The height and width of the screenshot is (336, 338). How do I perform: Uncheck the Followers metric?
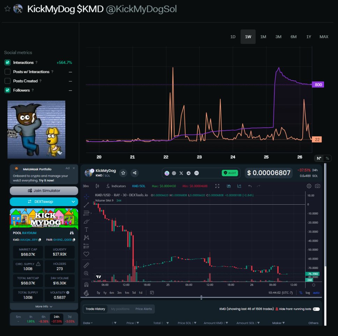(x=8, y=90)
